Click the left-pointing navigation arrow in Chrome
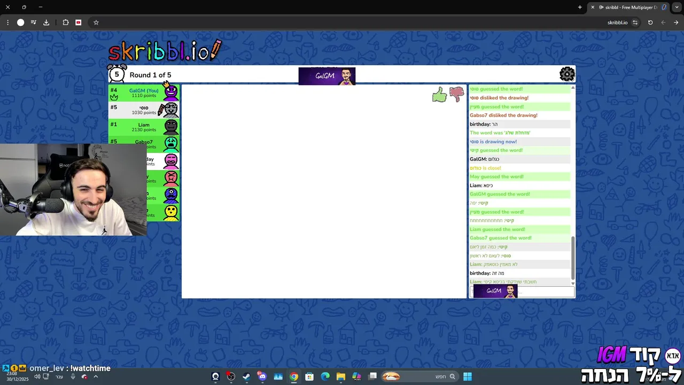 [x=663, y=22]
